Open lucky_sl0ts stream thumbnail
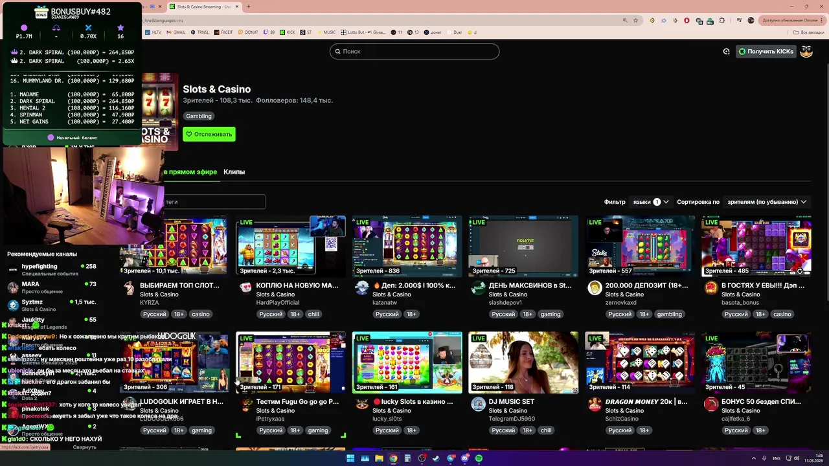This screenshot has width=829, height=466. pos(407,362)
